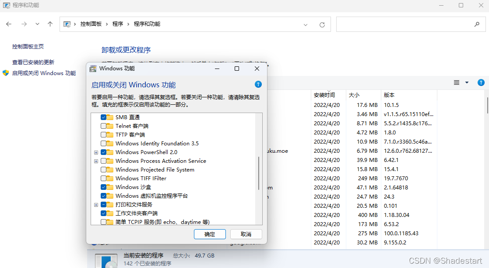This screenshot has width=489, height=268.
Task: Check Windows Process Activation Service box
Action: 104,161
